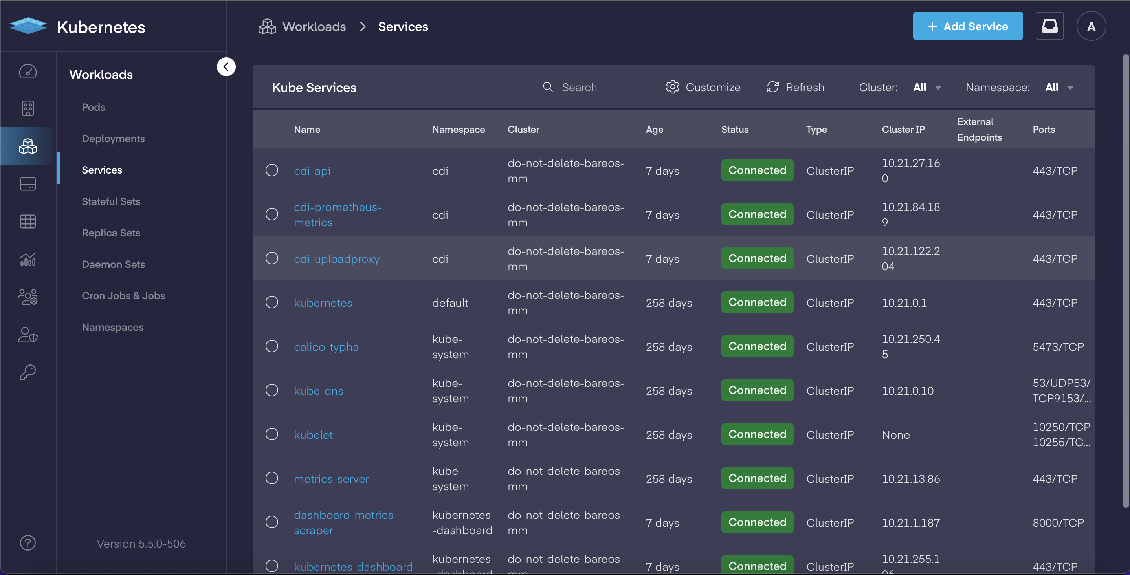Open Services in Workloads menu
This screenshot has width=1130, height=575.
tap(102, 170)
